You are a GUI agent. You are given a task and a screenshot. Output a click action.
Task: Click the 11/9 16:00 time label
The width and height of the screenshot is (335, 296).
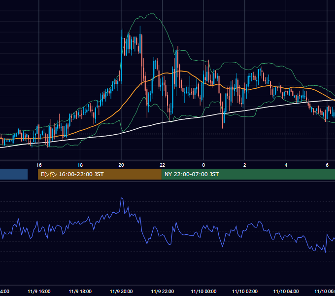(x=39, y=291)
